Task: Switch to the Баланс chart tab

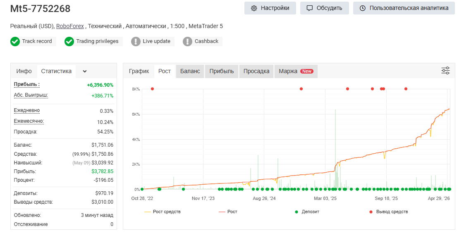Action: pyautogui.click(x=190, y=71)
